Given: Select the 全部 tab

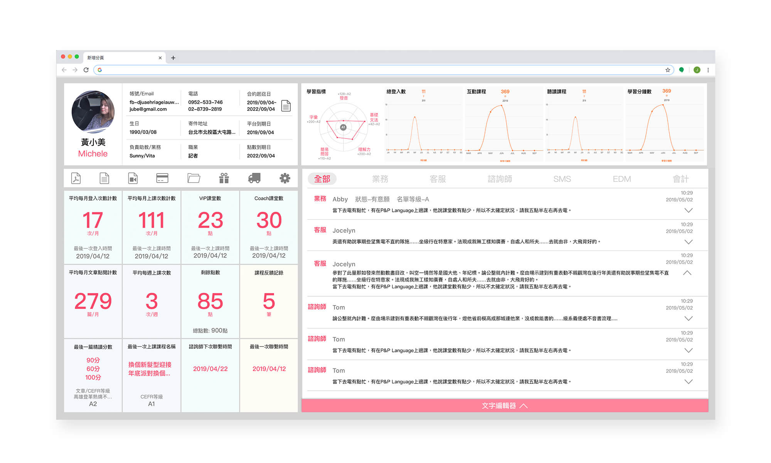Looking at the screenshot, I should click(322, 179).
